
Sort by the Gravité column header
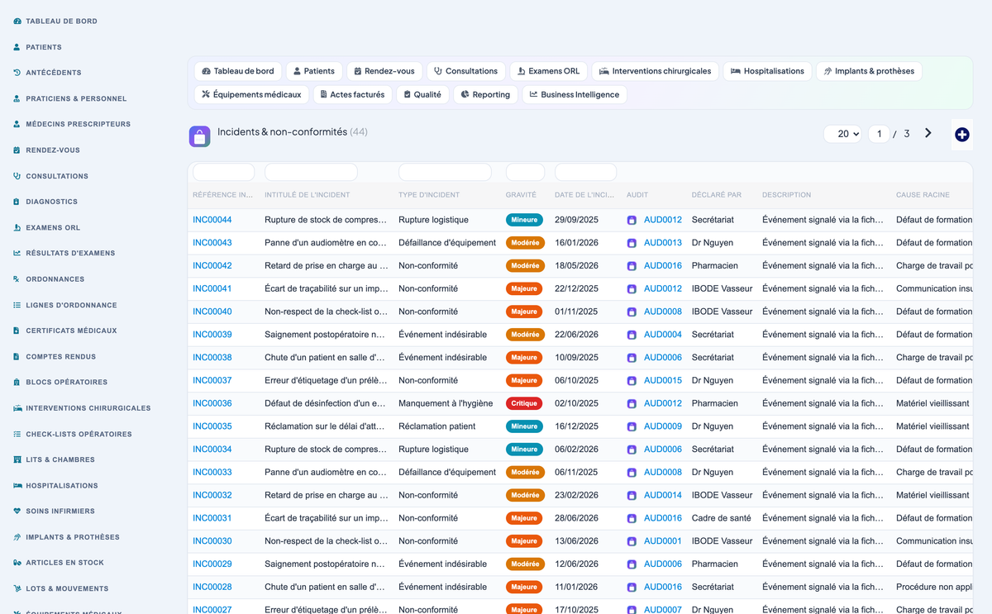click(521, 195)
